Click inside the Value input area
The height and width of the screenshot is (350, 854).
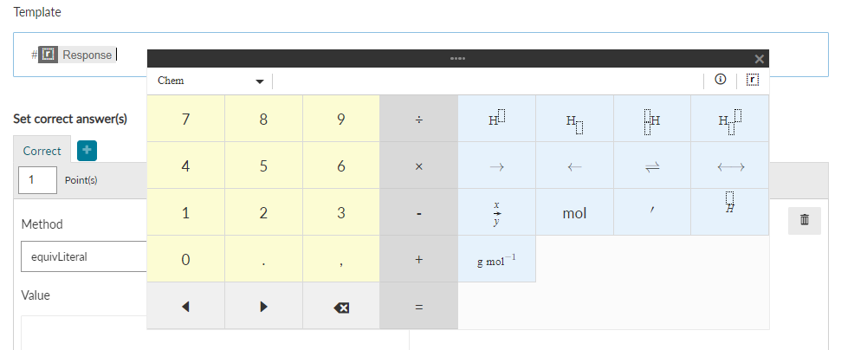84,333
